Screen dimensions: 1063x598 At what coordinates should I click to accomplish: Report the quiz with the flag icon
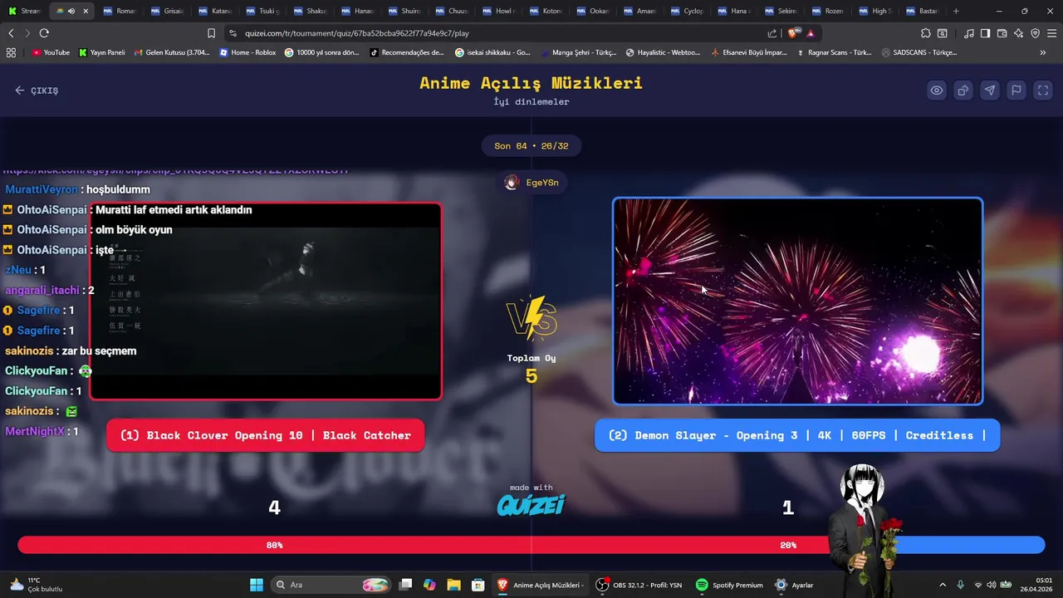click(1016, 91)
